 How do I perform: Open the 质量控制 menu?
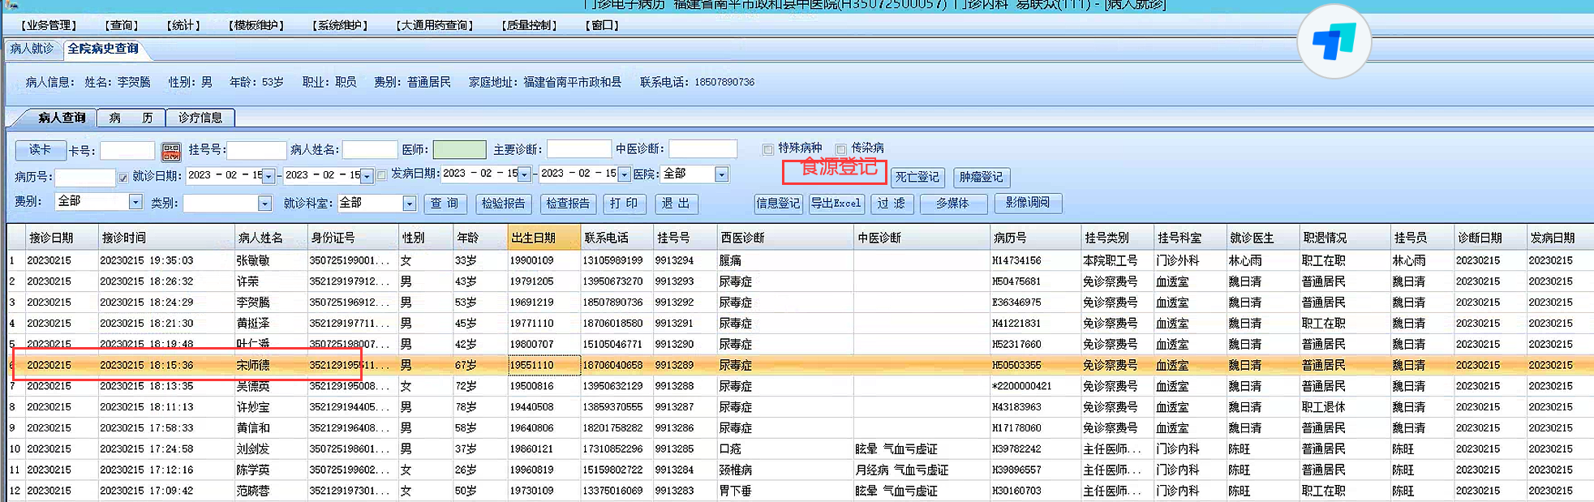pyautogui.click(x=529, y=25)
